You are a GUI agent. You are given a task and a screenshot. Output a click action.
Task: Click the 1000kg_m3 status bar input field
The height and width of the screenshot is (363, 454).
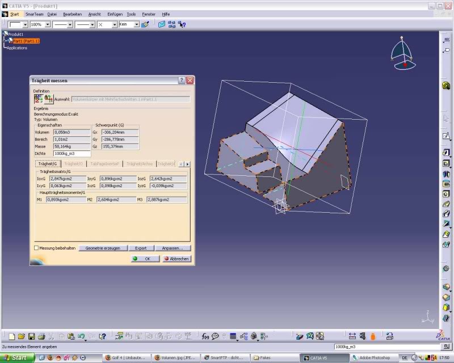coord(387,347)
